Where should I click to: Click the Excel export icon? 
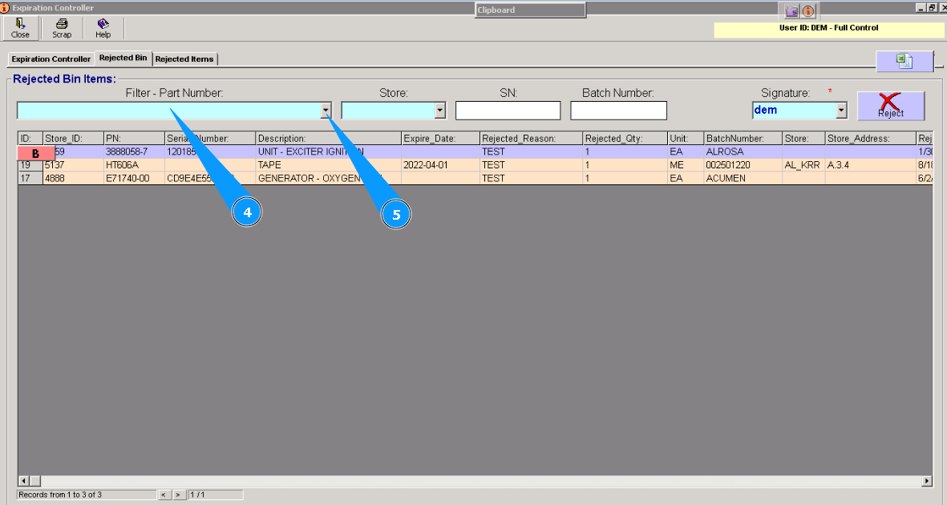click(905, 61)
